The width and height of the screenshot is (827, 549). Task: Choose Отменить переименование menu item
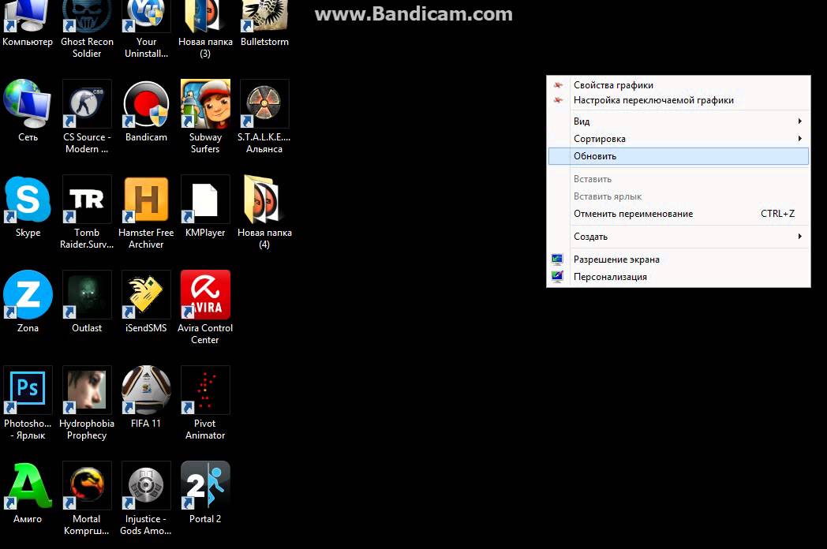tap(679, 214)
